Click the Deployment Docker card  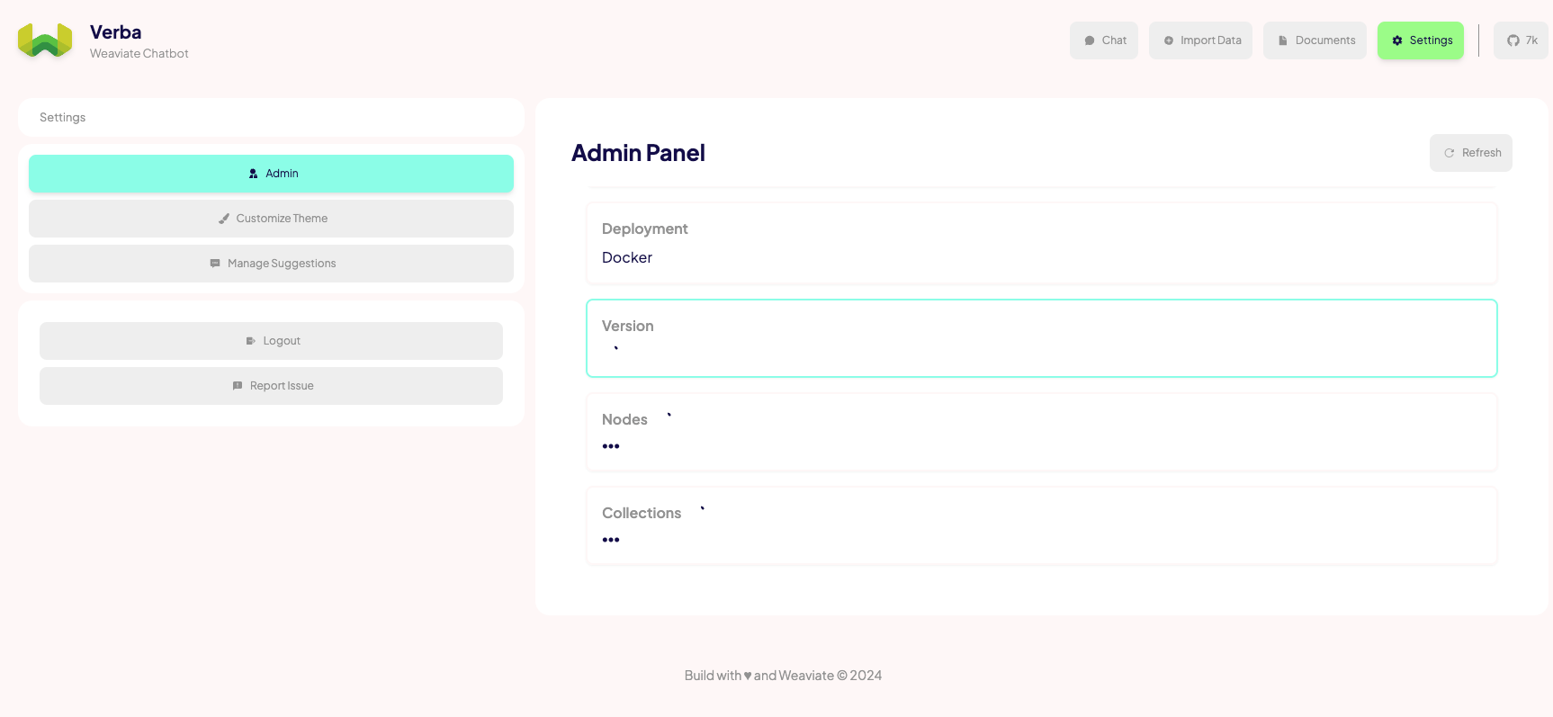point(1042,243)
